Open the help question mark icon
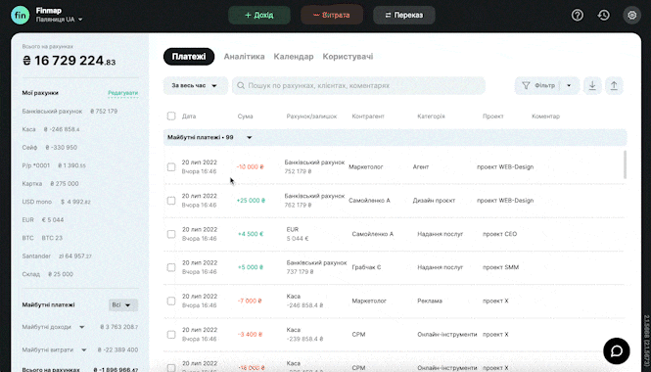This screenshot has height=372, width=651. 578,16
